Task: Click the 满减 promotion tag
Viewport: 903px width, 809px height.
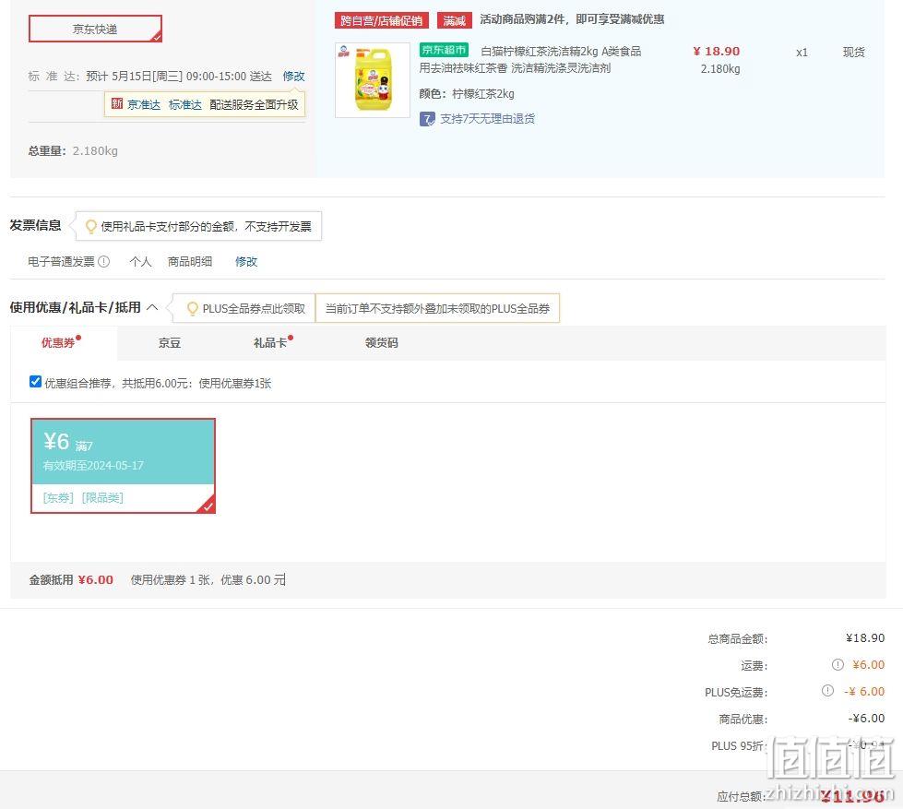Action: [x=455, y=20]
